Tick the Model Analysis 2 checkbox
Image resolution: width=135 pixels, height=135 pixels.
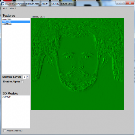5,130
